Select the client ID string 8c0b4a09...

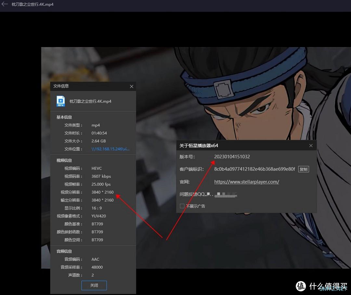(x=254, y=169)
